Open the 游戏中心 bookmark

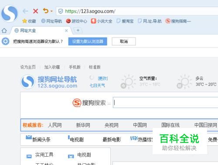tap(76, 21)
